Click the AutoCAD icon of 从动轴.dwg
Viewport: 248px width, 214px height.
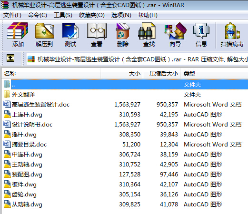7,204
